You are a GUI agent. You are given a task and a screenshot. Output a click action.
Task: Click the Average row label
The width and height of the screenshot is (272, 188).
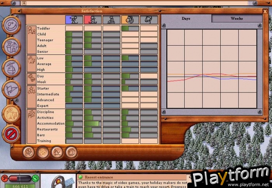(x=44, y=64)
